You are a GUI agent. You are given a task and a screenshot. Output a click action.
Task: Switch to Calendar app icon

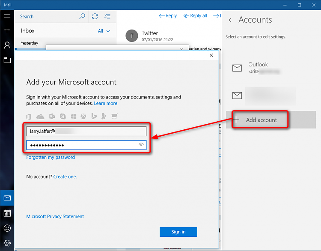click(x=7, y=213)
